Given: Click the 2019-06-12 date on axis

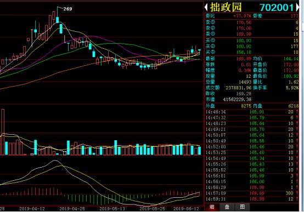Looking at the screenshot, I should 186,209.
